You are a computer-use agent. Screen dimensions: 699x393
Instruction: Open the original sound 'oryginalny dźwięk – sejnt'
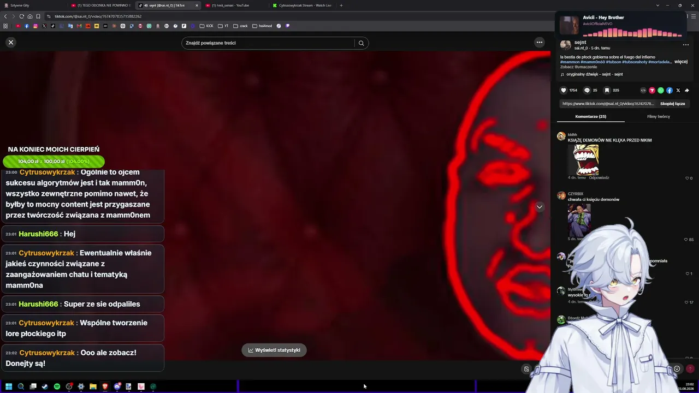[x=594, y=74]
